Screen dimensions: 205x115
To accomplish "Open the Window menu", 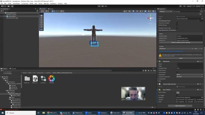I will tap(60, 4).
